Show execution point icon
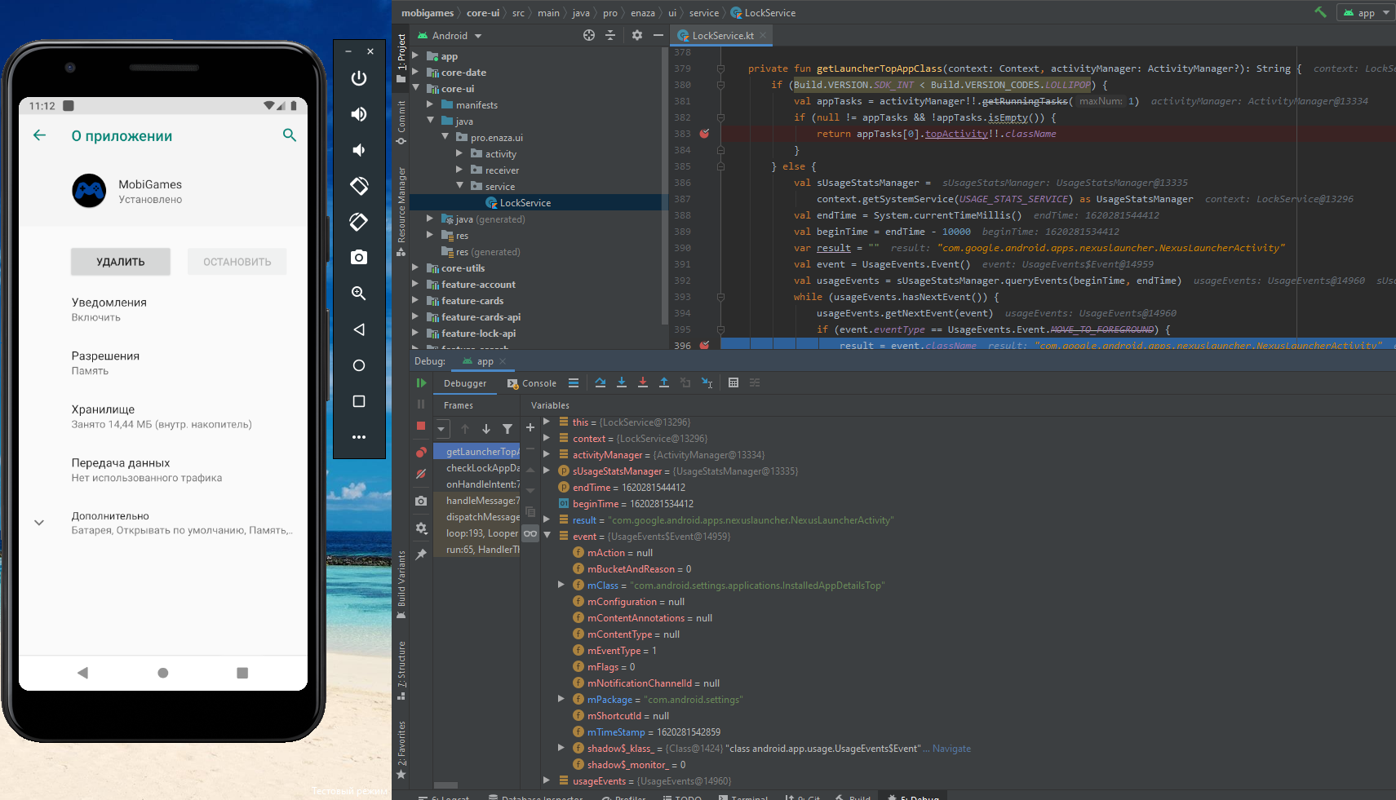The height and width of the screenshot is (800, 1396). pos(574,382)
